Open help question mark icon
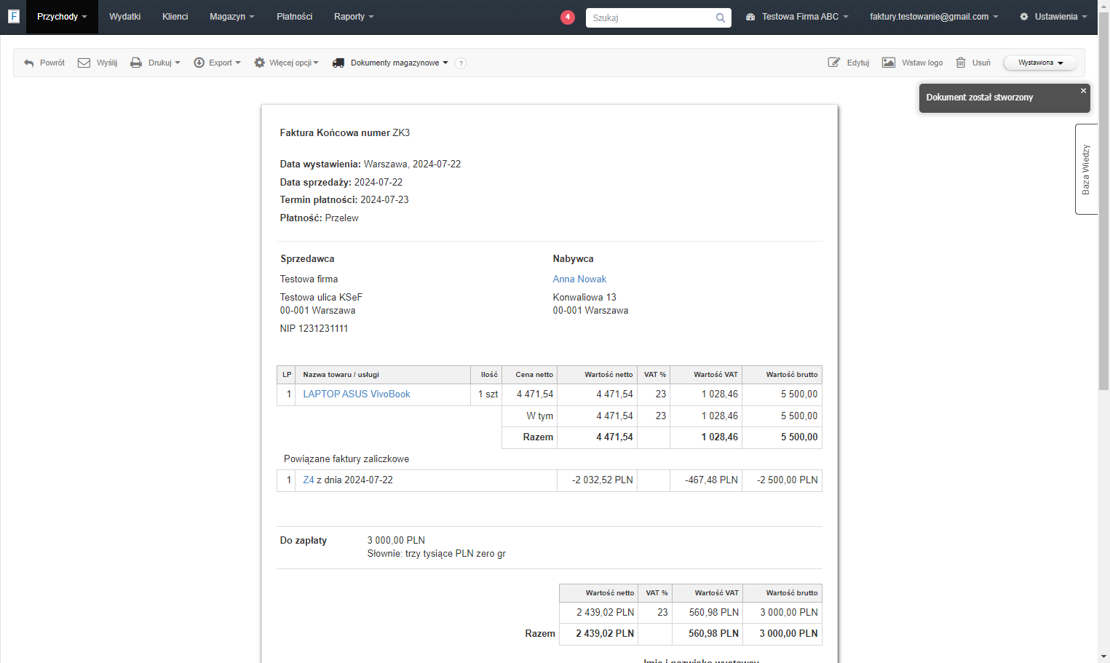This screenshot has height=663, width=1110. point(461,63)
